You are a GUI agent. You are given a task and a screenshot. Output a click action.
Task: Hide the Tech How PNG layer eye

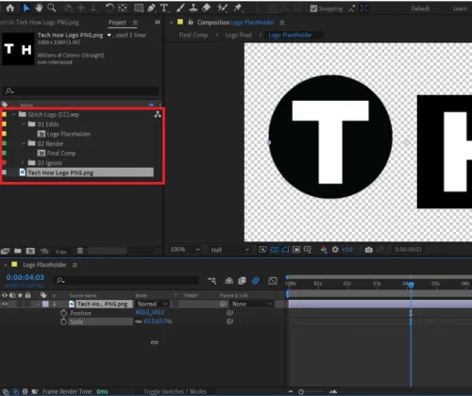tap(5, 304)
